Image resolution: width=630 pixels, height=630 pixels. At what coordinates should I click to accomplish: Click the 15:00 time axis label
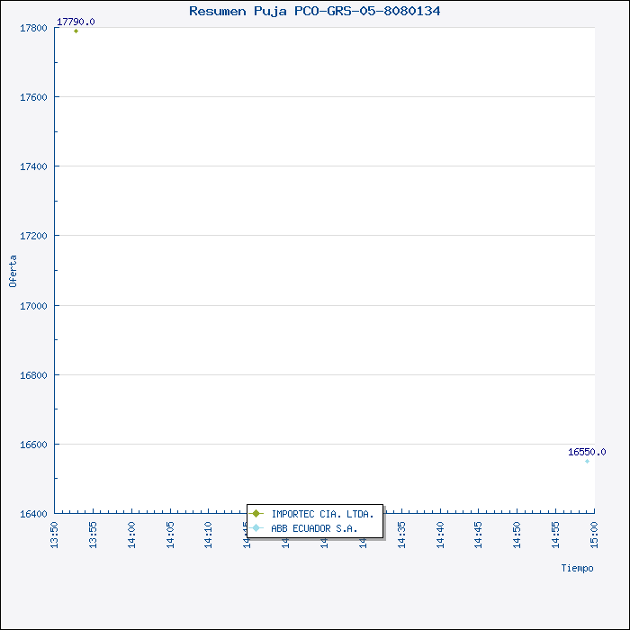pyautogui.click(x=594, y=533)
